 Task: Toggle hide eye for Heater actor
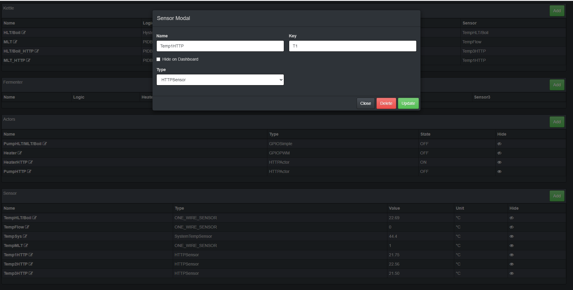pos(499,153)
